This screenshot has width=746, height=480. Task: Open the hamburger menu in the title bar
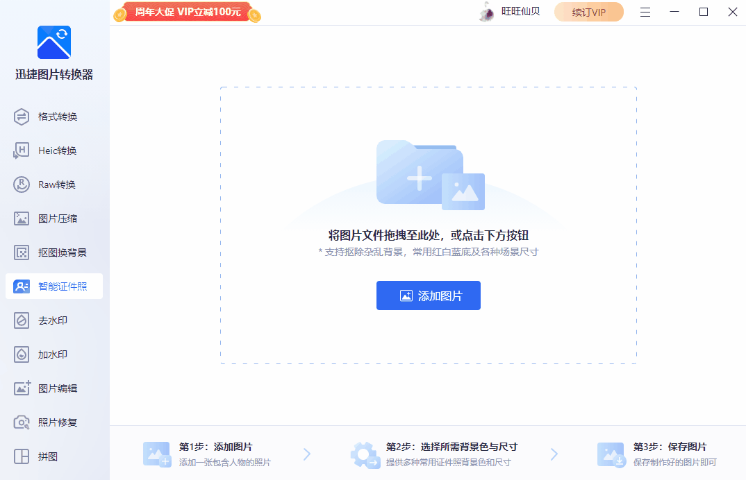[x=645, y=12]
